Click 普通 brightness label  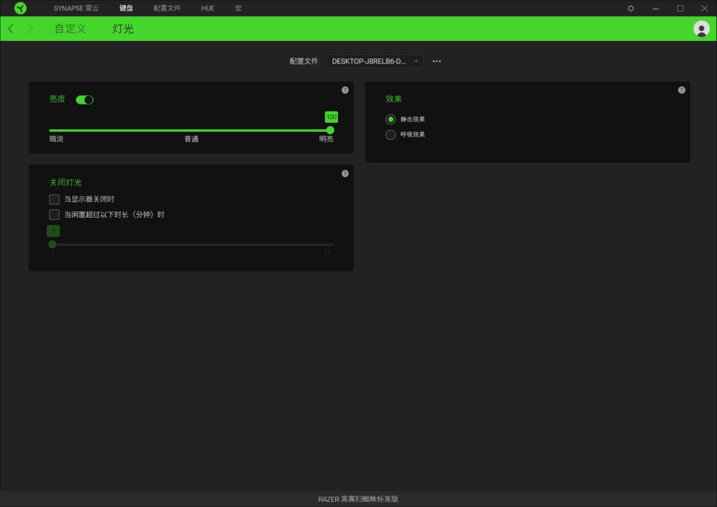(191, 139)
